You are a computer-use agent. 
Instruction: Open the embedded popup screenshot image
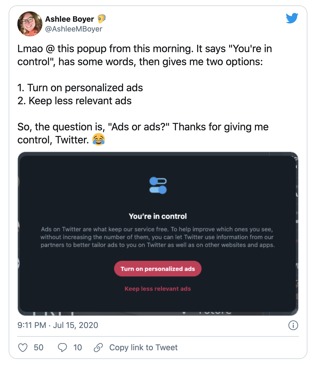158,234
